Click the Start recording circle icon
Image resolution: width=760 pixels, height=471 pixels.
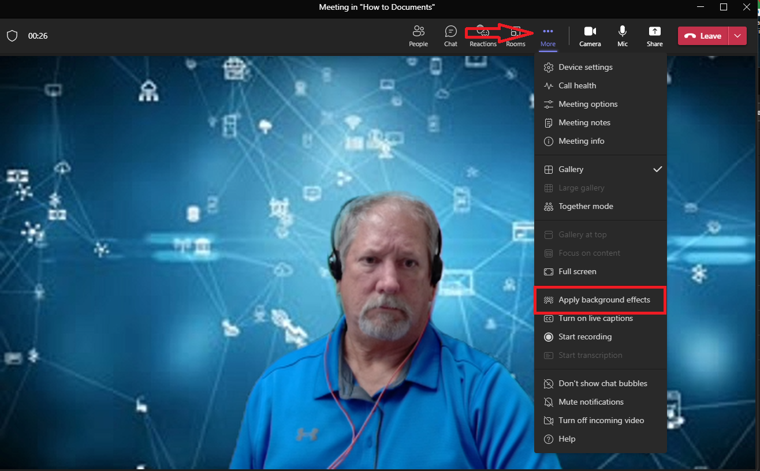549,337
